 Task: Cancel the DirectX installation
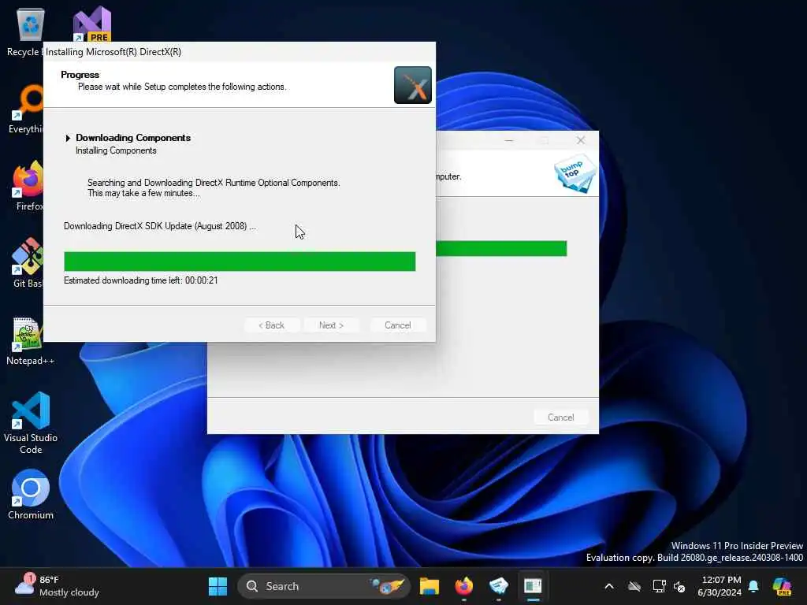coord(398,325)
